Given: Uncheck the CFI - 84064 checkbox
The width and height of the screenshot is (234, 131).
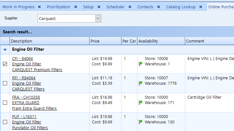Looking at the screenshot, I should (5, 64).
